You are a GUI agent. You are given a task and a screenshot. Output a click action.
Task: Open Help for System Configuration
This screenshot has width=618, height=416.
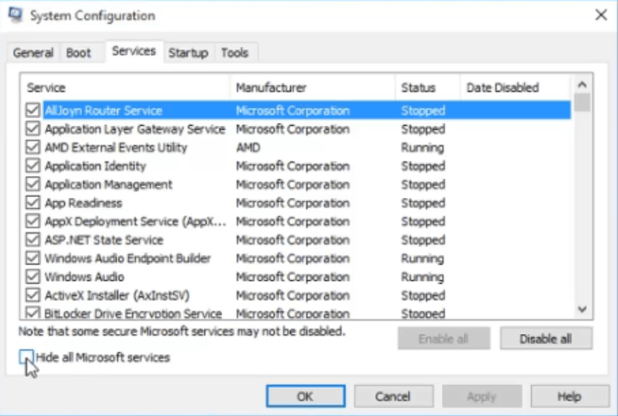(569, 396)
